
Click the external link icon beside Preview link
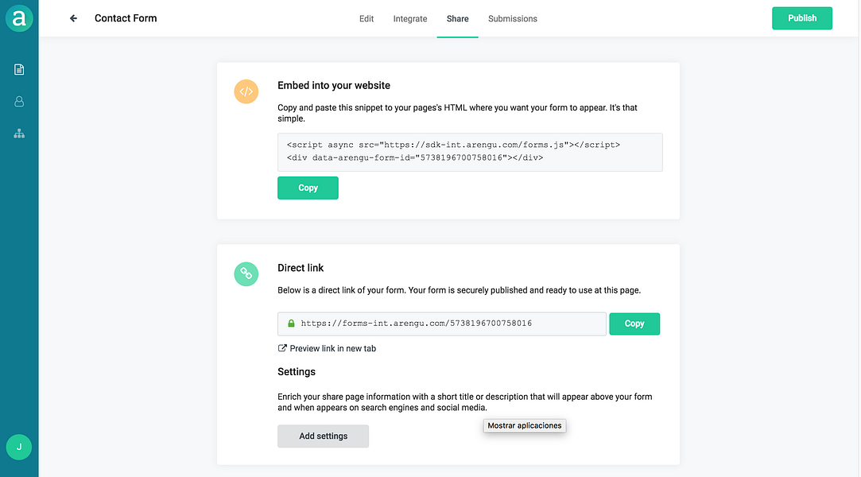coord(282,348)
